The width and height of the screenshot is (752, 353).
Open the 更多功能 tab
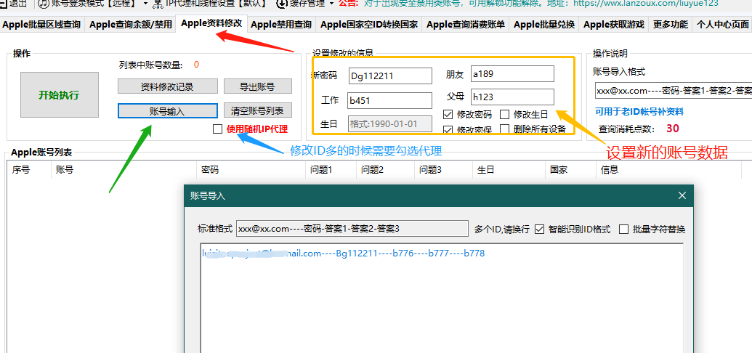tap(671, 25)
